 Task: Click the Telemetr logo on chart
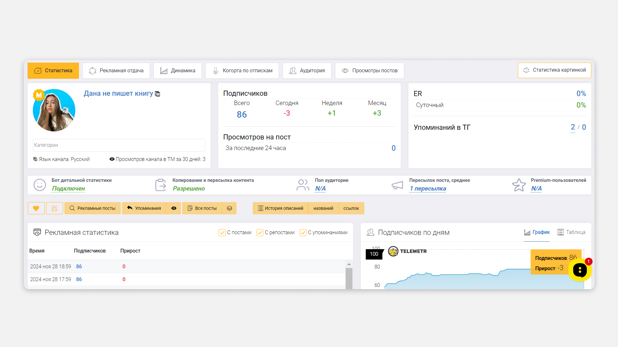407,251
